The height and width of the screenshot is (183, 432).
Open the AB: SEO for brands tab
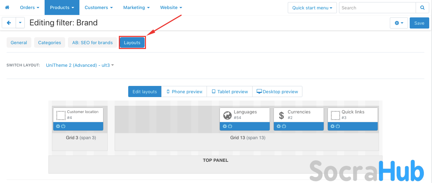click(x=92, y=42)
